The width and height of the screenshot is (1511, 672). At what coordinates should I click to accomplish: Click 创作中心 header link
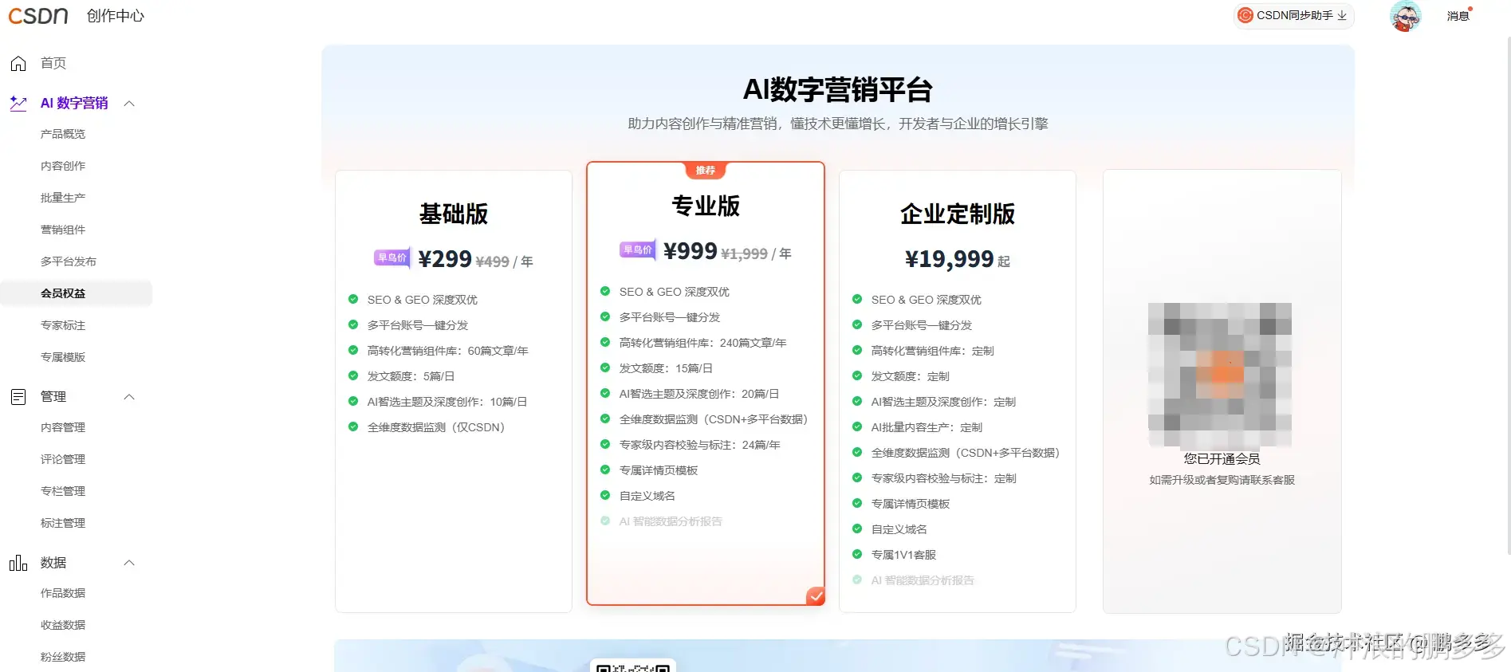[x=116, y=16]
